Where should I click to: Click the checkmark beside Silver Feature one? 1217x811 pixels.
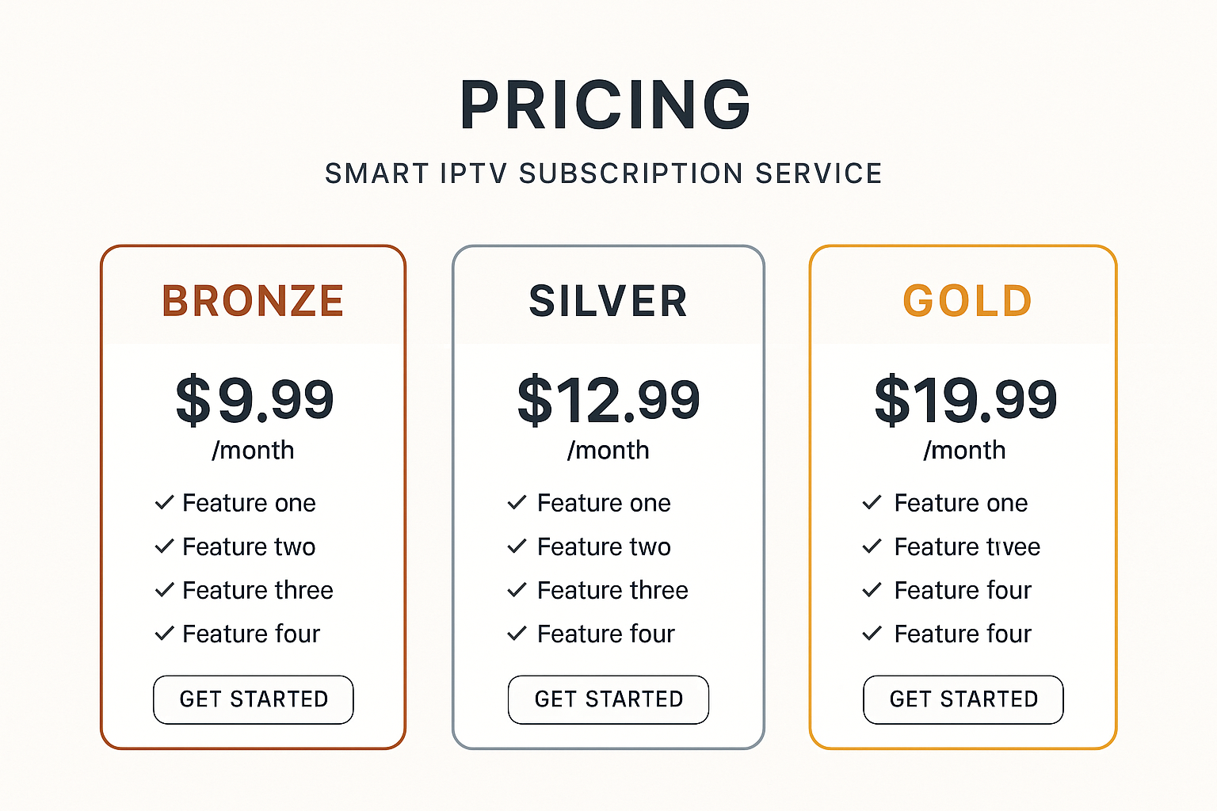pyautogui.click(x=517, y=502)
